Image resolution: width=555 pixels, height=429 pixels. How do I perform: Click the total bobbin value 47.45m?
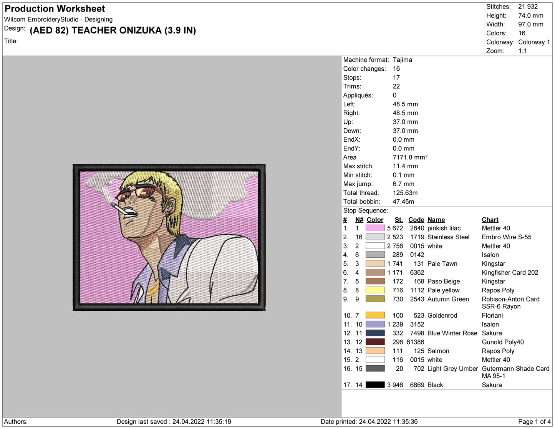click(403, 202)
